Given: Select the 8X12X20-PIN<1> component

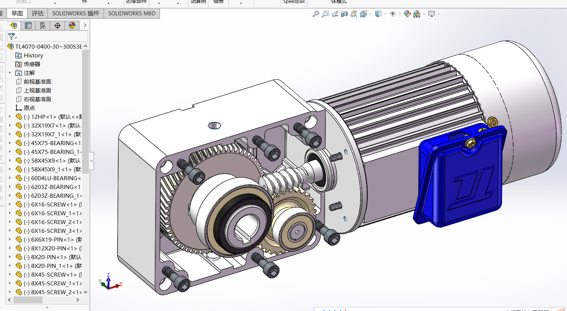Looking at the screenshot, I should tap(49, 248).
